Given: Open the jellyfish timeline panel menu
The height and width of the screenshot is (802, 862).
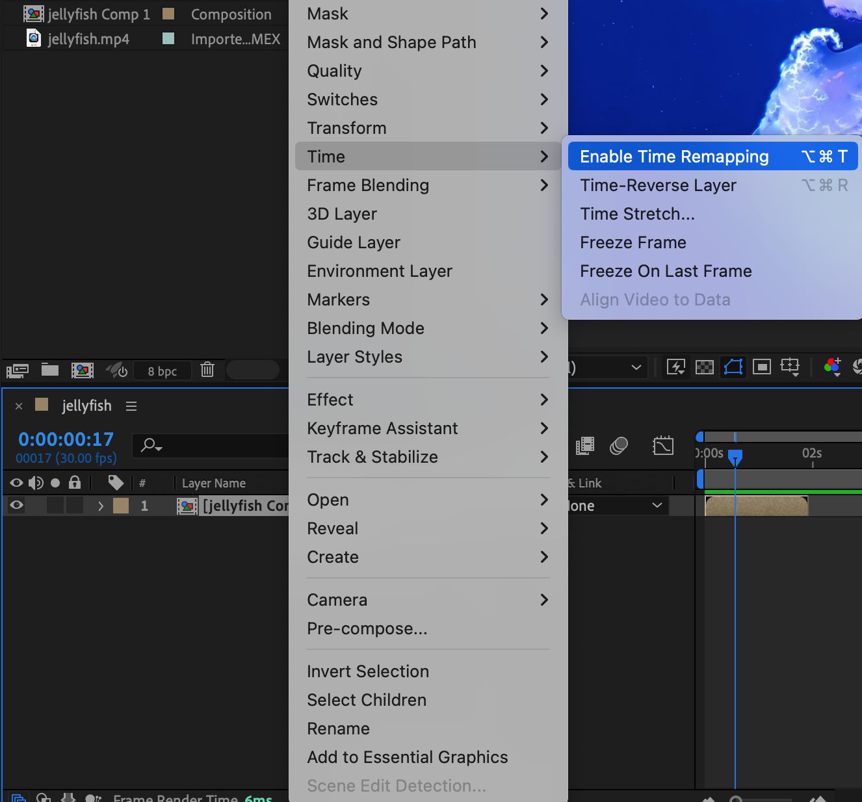Looking at the screenshot, I should [131, 406].
